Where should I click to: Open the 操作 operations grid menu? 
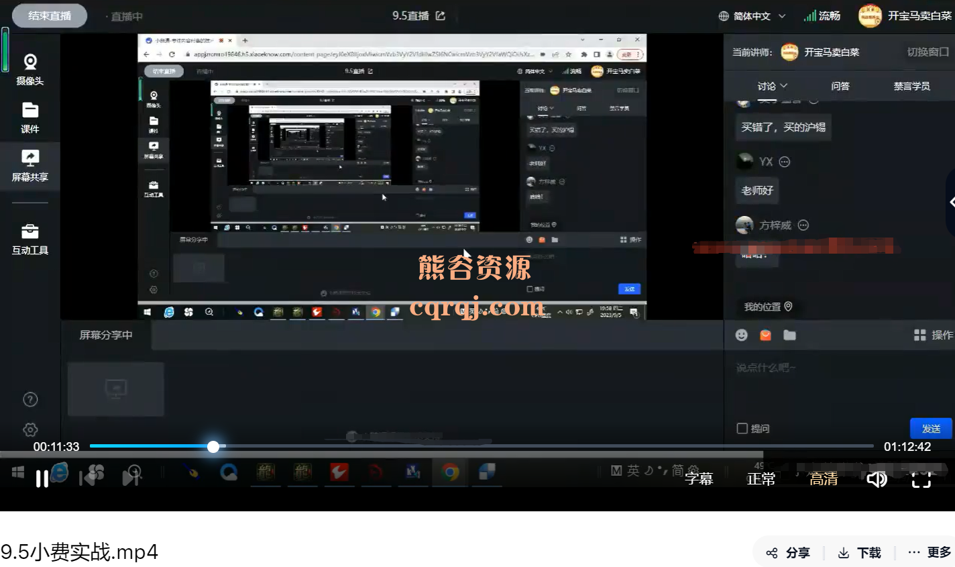pyautogui.click(x=933, y=335)
